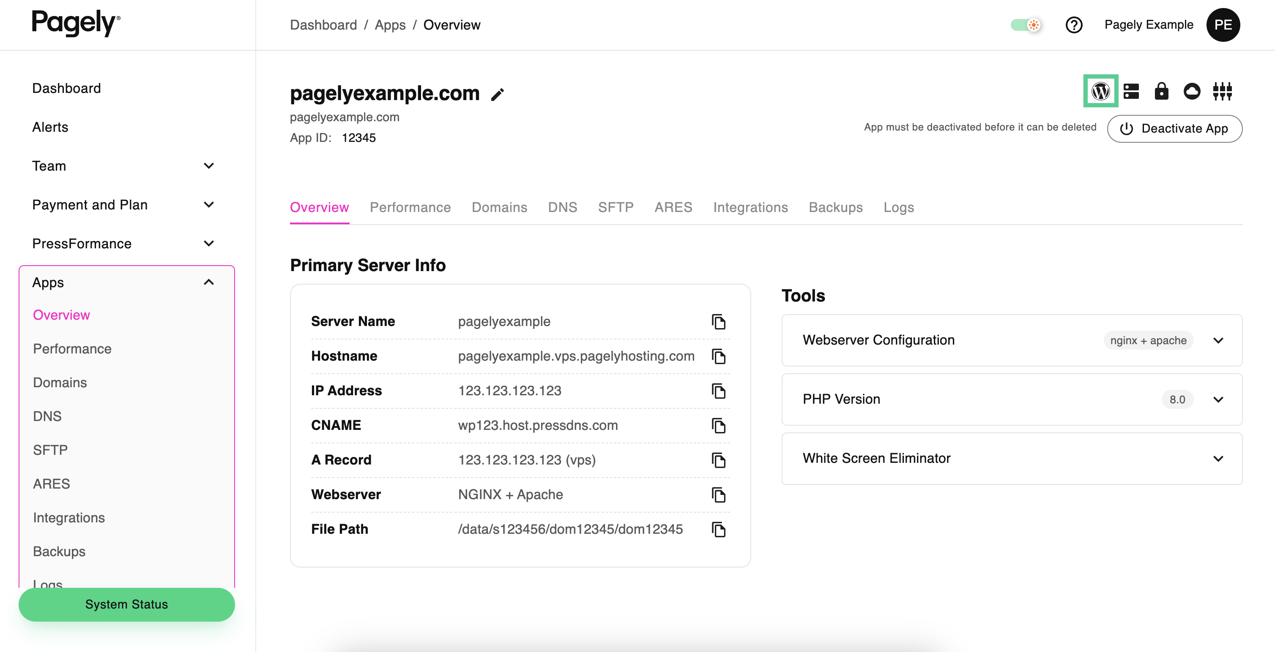
Task: Copy the A Record value
Action: [x=718, y=460]
